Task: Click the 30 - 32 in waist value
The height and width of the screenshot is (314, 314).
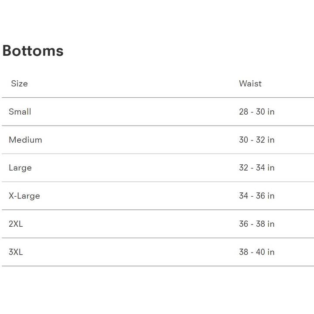Action: 256,140
